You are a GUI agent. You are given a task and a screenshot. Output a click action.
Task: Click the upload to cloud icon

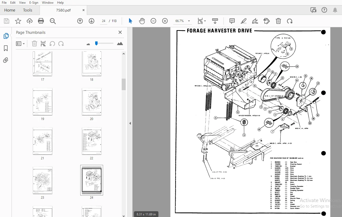pyautogui.click(x=30, y=21)
